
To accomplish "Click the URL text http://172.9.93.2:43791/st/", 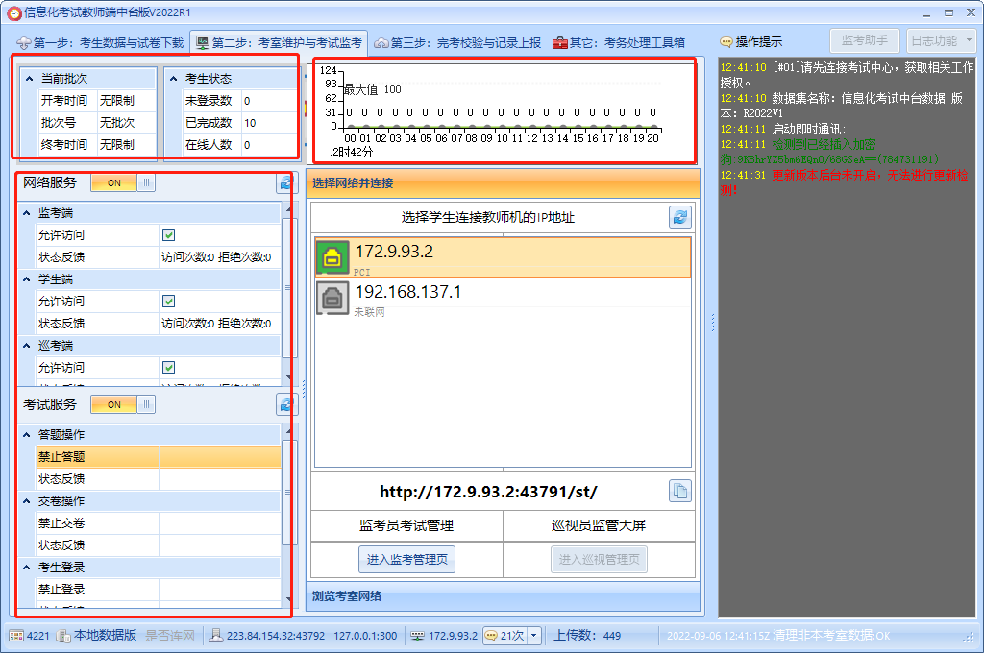I will [x=488, y=492].
